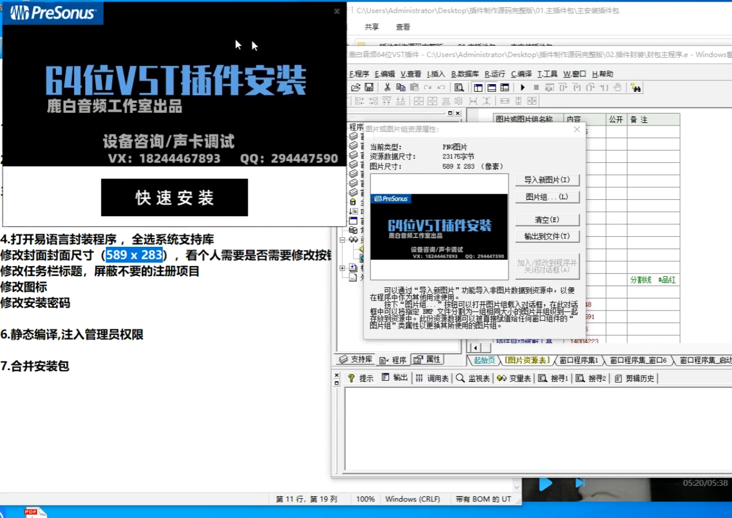Click the 图片组...(L) button
Viewport: 732px width, 518px height.
[547, 197]
